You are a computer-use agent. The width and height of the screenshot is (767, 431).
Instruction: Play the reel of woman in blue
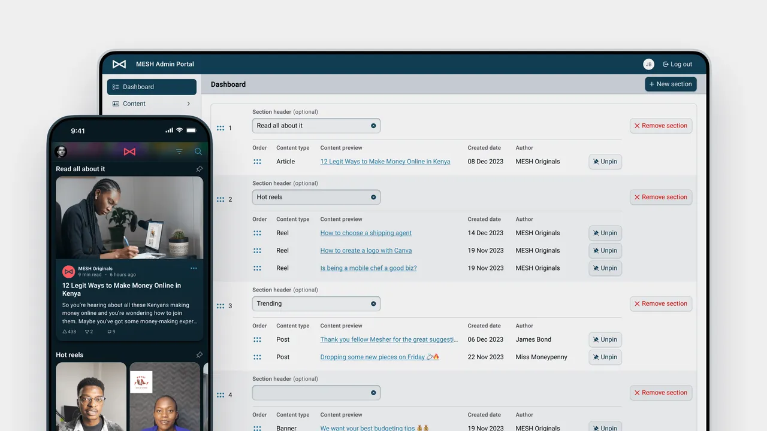pyautogui.click(x=165, y=396)
